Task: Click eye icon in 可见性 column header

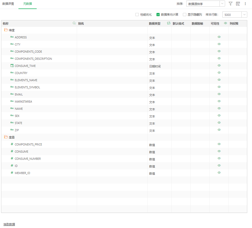Action: pyautogui.click(x=225, y=23)
